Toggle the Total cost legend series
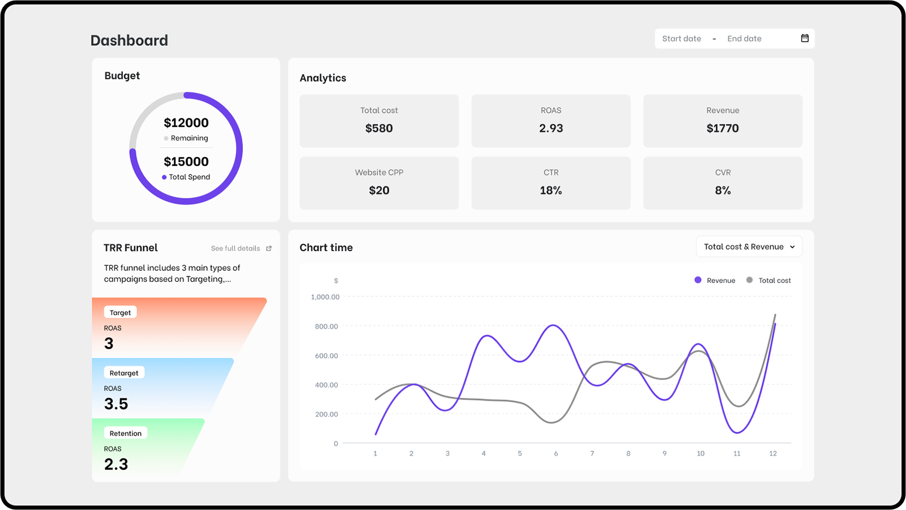 click(x=768, y=280)
